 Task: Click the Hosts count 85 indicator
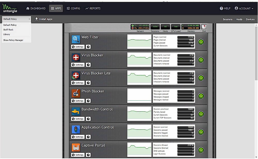coord(165,26)
